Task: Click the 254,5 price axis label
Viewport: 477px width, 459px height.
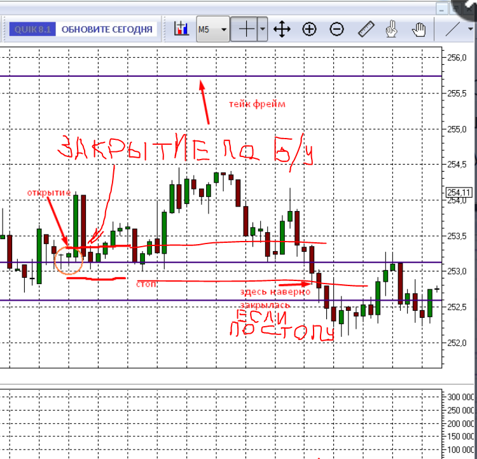Action: tap(457, 165)
